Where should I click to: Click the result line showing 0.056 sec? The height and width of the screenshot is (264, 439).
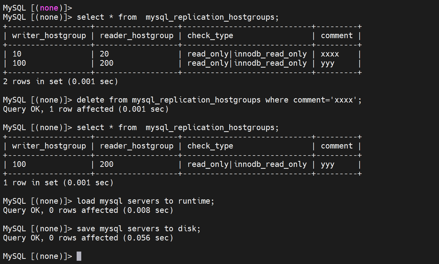coord(88,238)
